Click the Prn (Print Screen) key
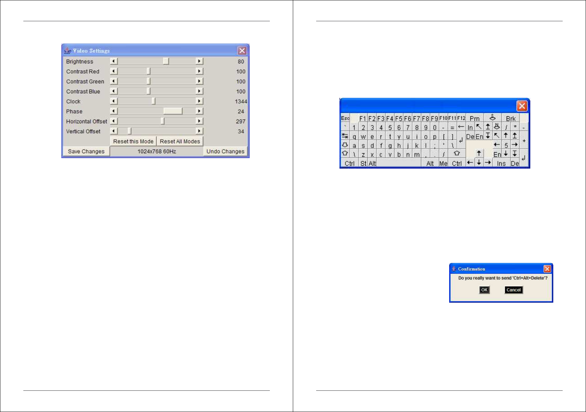586x412 pixels. point(475,118)
